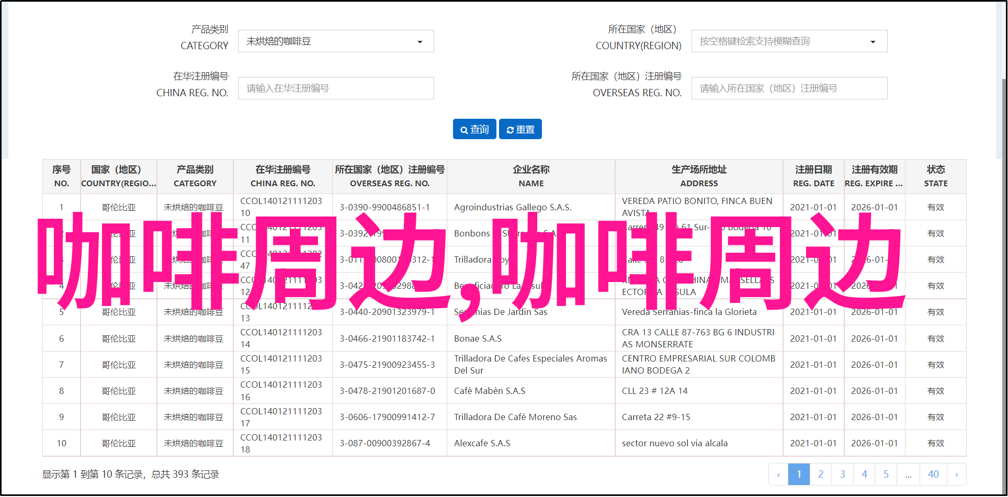Select company name Alexcafe S.A.S

[482, 443]
